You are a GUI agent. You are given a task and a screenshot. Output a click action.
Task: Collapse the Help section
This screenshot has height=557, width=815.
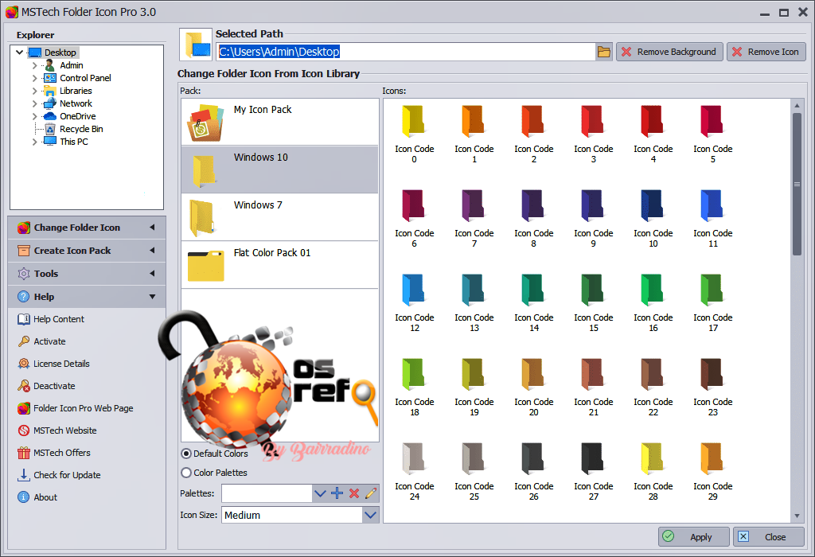[87, 297]
